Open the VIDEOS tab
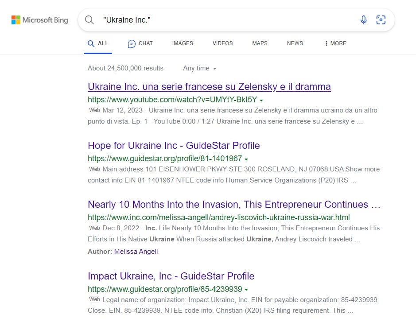Viewport: 416px width, 322px height. pyautogui.click(x=222, y=43)
